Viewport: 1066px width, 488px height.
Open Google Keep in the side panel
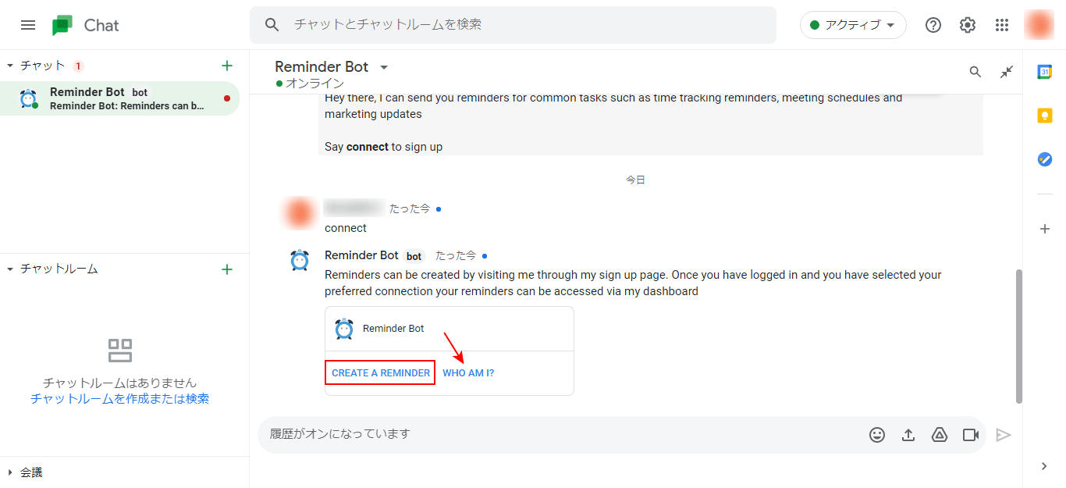(1045, 115)
